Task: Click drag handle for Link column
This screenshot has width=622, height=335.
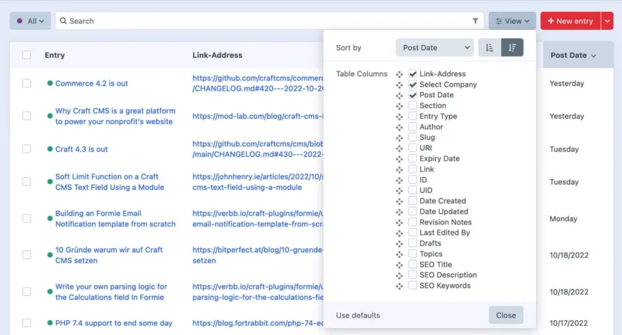Action: point(399,170)
